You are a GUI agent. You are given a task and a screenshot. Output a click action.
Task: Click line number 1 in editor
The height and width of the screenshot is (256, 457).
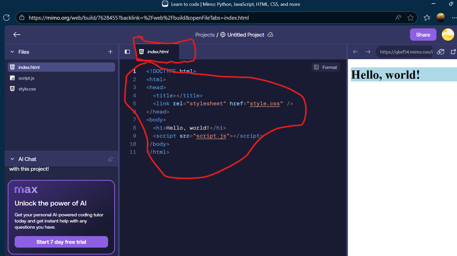click(135, 71)
